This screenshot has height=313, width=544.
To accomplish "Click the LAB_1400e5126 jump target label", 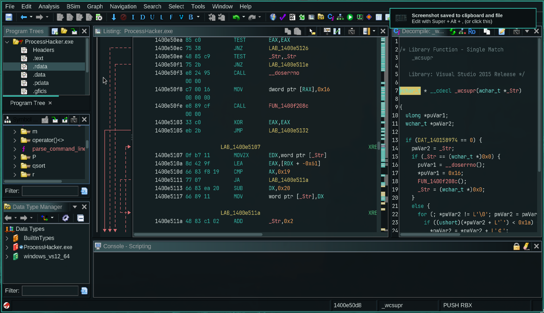I will click(289, 48).
